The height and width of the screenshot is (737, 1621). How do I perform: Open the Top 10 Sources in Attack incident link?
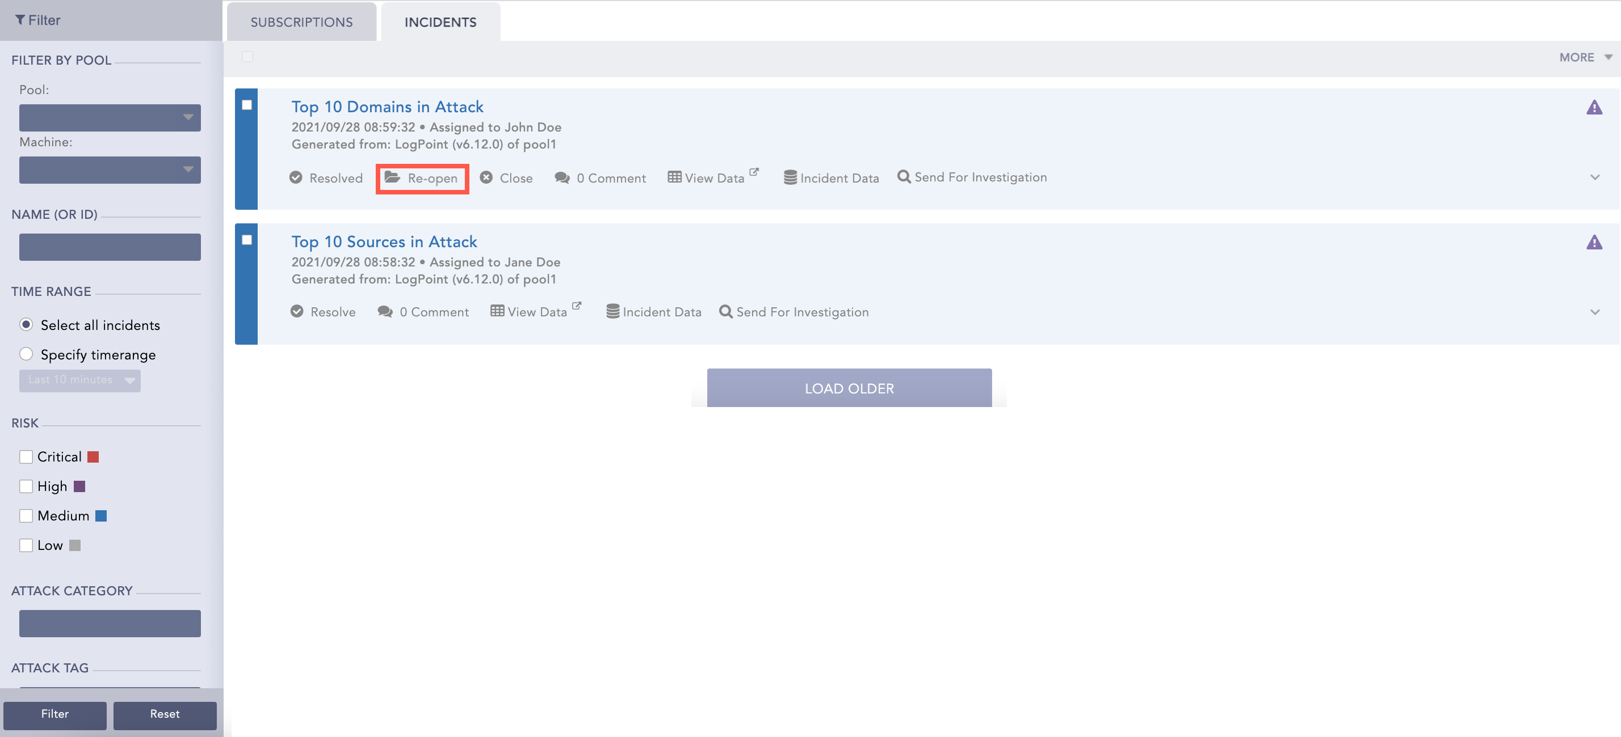pos(384,242)
